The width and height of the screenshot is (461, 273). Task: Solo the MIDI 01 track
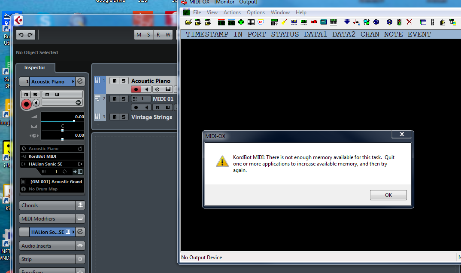[x=124, y=99]
